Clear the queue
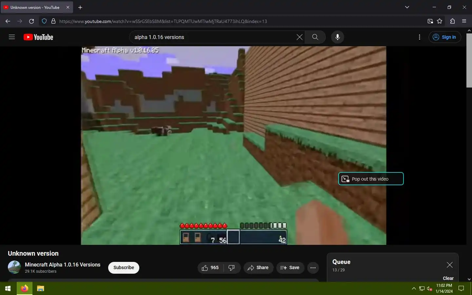The width and height of the screenshot is (472, 295). tap(448, 278)
